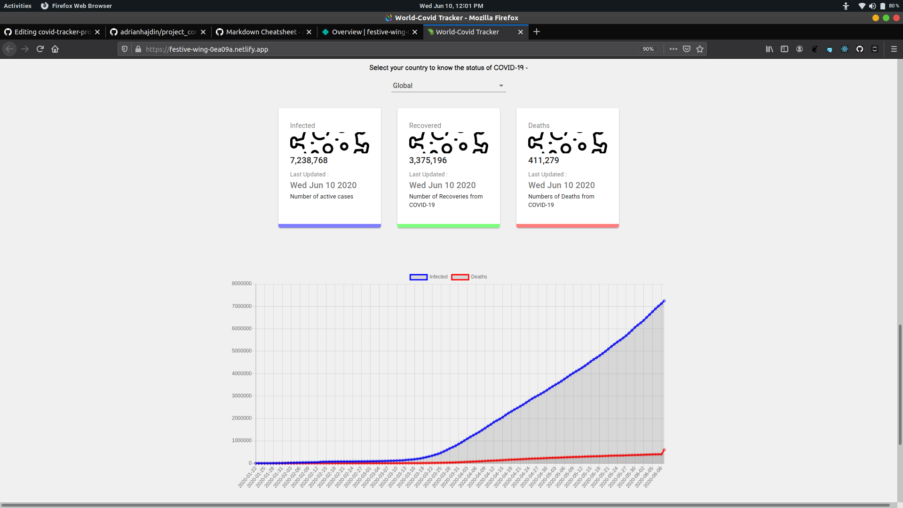Click the Firefox Home button
Screen dimensions: 903x508
click(55, 49)
